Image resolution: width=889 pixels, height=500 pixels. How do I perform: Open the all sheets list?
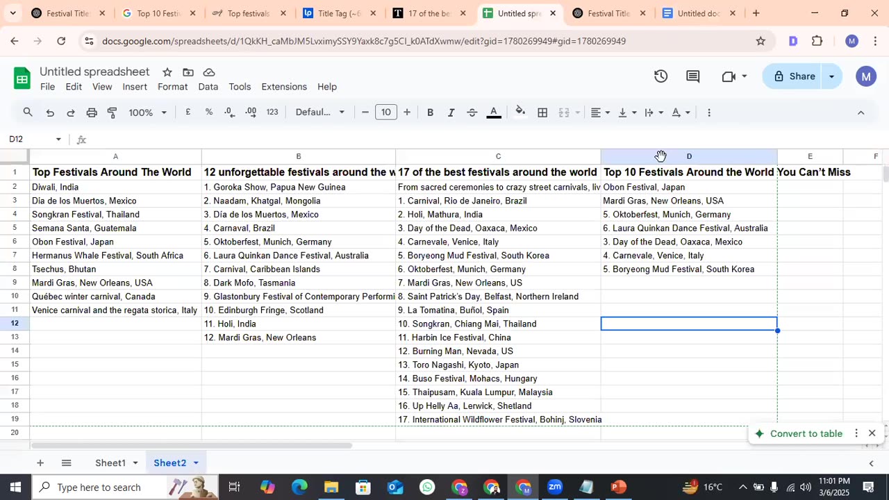(66, 463)
